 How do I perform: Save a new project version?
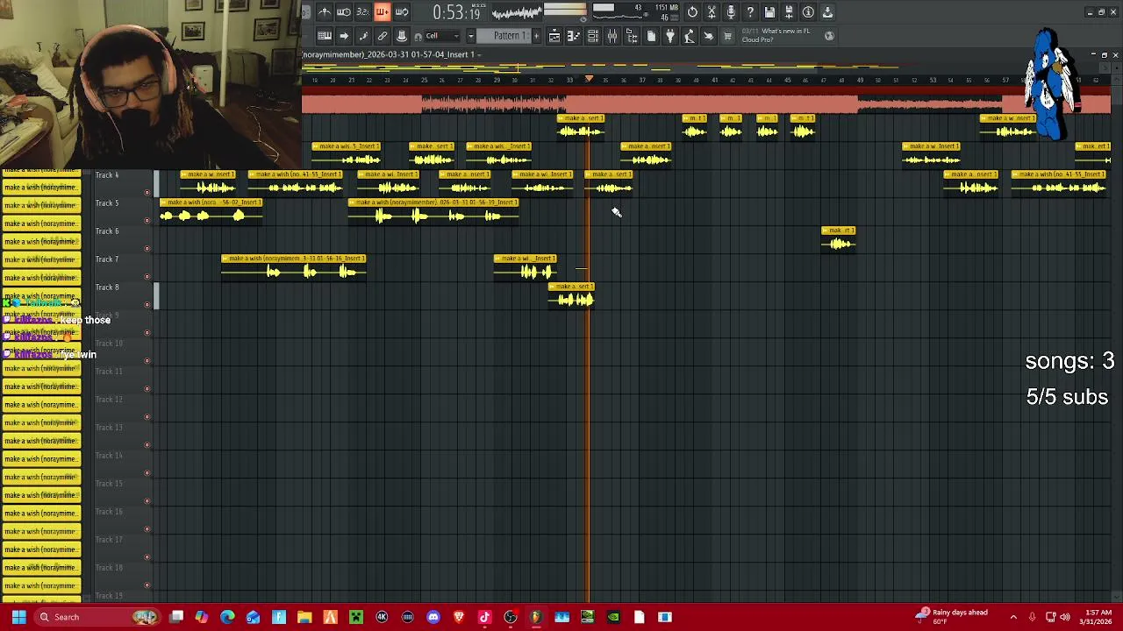pos(789,12)
